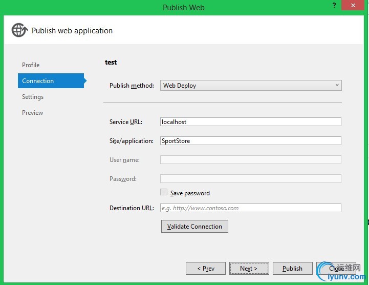Switch to the Profile tab
Viewport: 369px width, 285px height.
[31, 65]
